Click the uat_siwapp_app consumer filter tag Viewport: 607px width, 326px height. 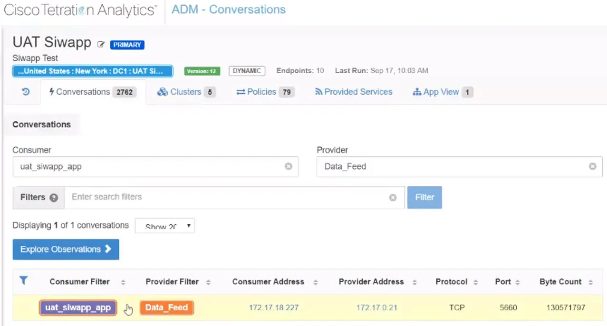pos(78,307)
